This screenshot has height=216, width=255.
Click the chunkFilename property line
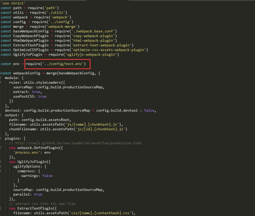(x=68, y=129)
